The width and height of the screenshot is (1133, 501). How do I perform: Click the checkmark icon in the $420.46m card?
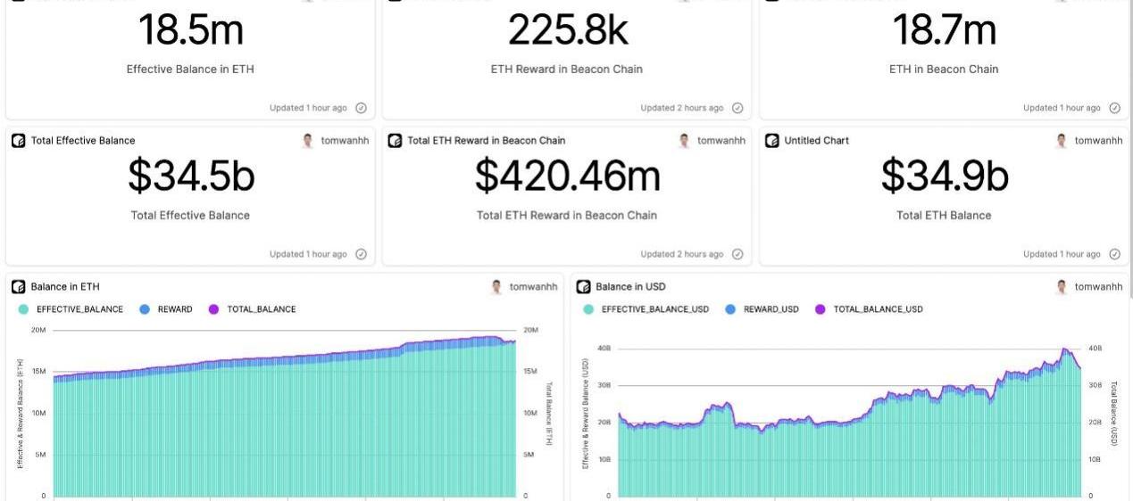pyautogui.click(x=737, y=254)
